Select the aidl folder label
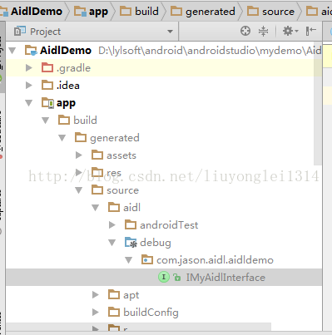 pyautogui.click(x=132, y=208)
